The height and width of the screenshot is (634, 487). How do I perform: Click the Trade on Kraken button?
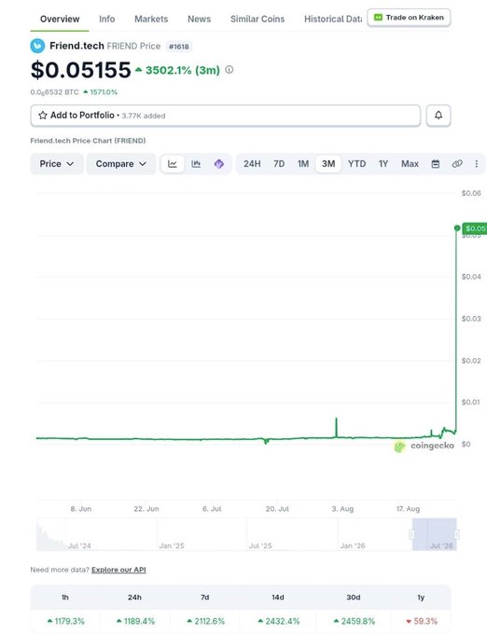(x=409, y=18)
